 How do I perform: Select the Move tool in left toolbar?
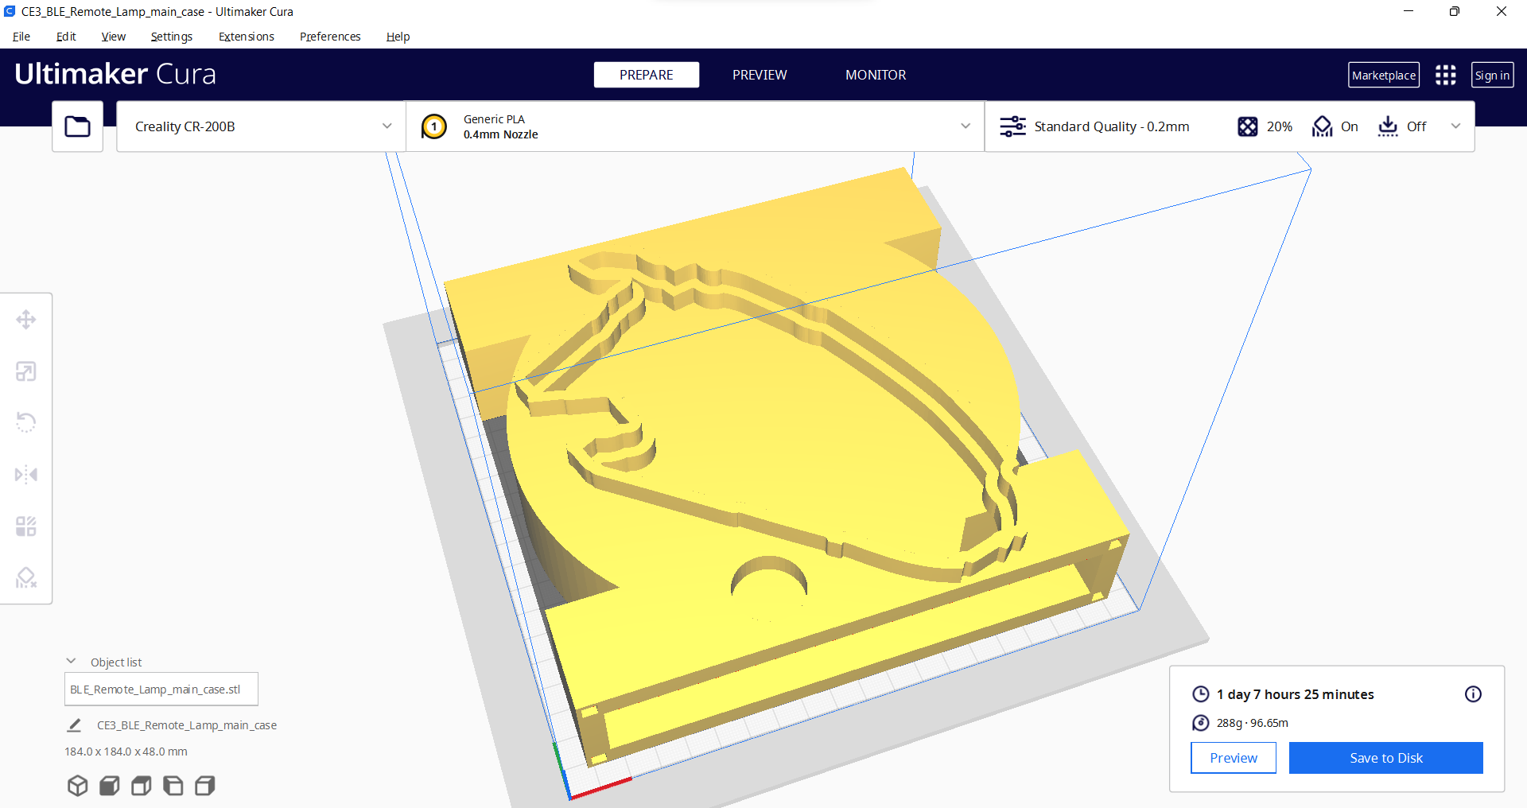26,320
